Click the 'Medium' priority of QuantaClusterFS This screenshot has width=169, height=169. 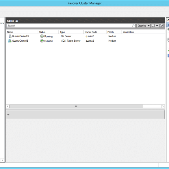click(x=112, y=36)
